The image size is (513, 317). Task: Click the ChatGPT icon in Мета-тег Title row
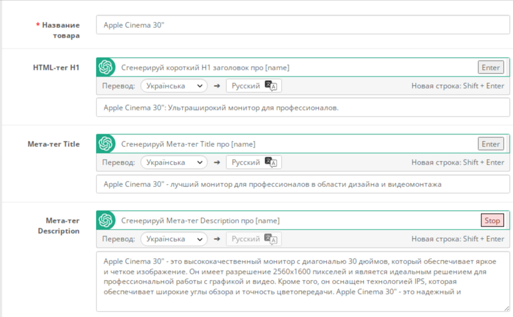click(106, 144)
